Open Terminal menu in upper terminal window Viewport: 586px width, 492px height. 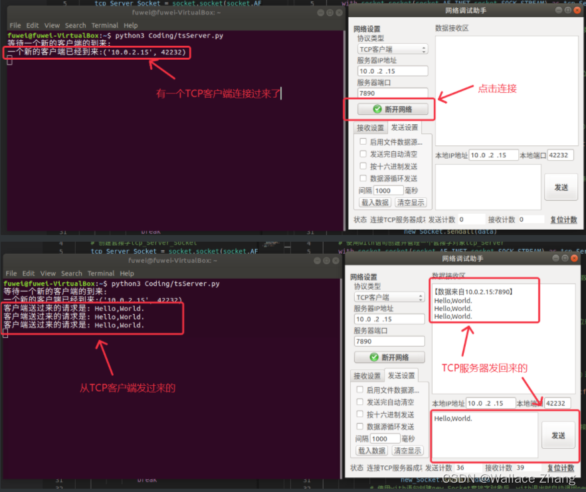(x=105, y=25)
